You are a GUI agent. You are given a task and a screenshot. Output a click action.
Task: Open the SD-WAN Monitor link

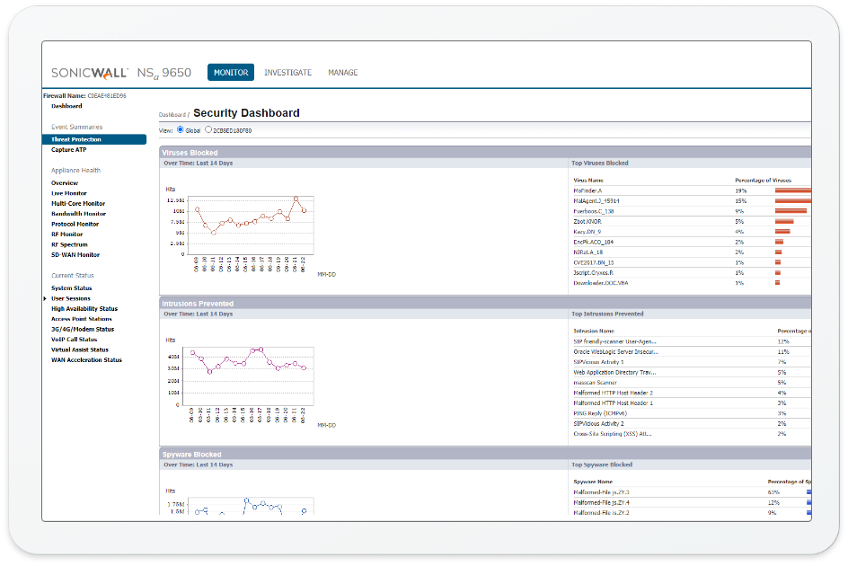[x=75, y=255]
